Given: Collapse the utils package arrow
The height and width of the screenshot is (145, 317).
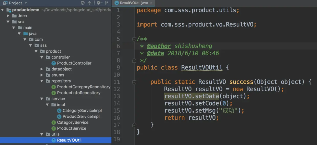Looking at the screenshot, I should pyautogui.click(x=42, y=134).
